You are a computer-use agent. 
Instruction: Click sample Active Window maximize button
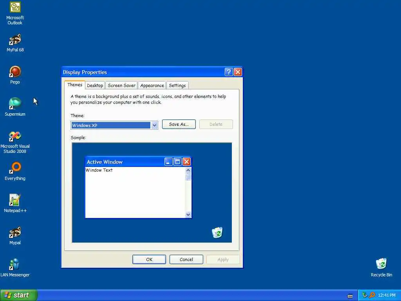pos(177,162)
